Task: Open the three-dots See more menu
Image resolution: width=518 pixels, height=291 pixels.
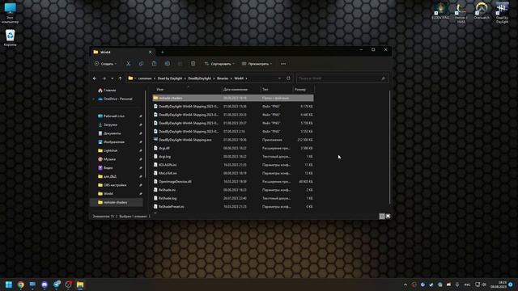Action: pos(283,64)
